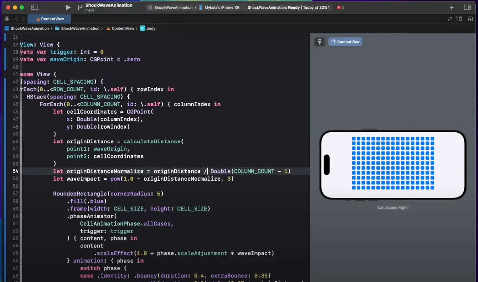
Task: Click the red error count indicator
Action: pyautogui.click(x=340, y=7)
